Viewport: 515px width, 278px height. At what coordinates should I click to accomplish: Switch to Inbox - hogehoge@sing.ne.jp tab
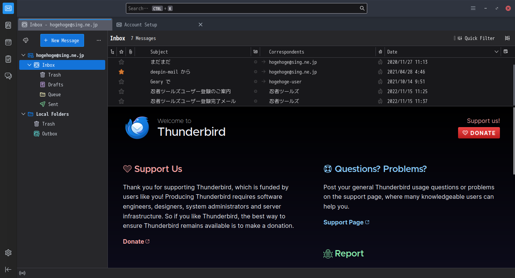tap(65, 25)
